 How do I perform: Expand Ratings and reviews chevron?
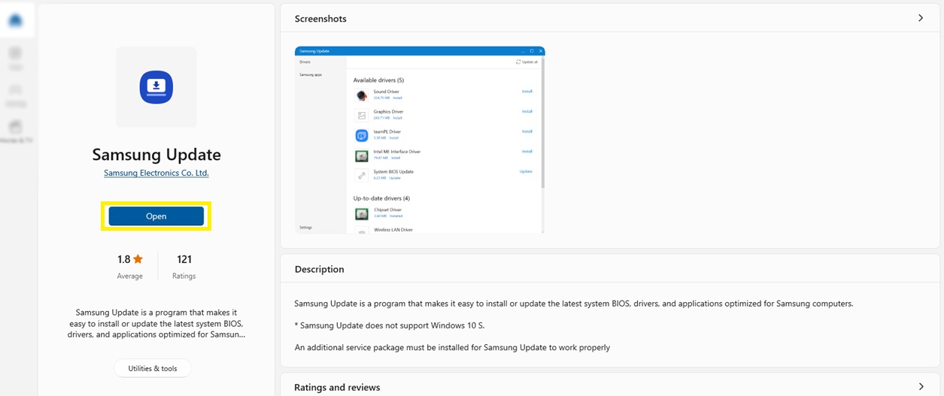click(x=921, y=386)
